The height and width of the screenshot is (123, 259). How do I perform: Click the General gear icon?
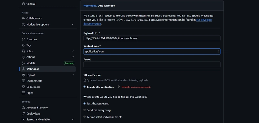pos(23,4)
